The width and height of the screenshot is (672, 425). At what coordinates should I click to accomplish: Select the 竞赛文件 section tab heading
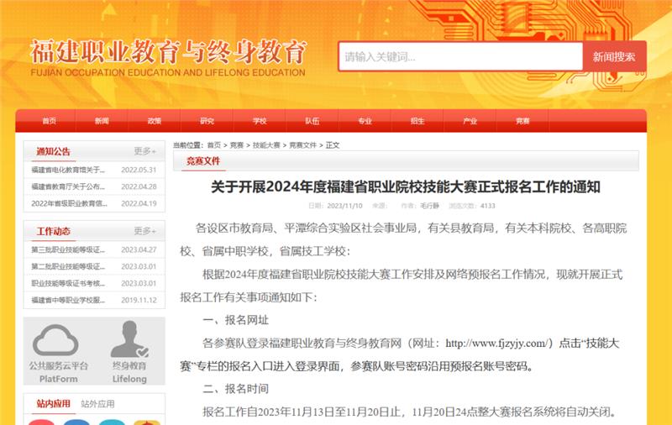point(203,161)
